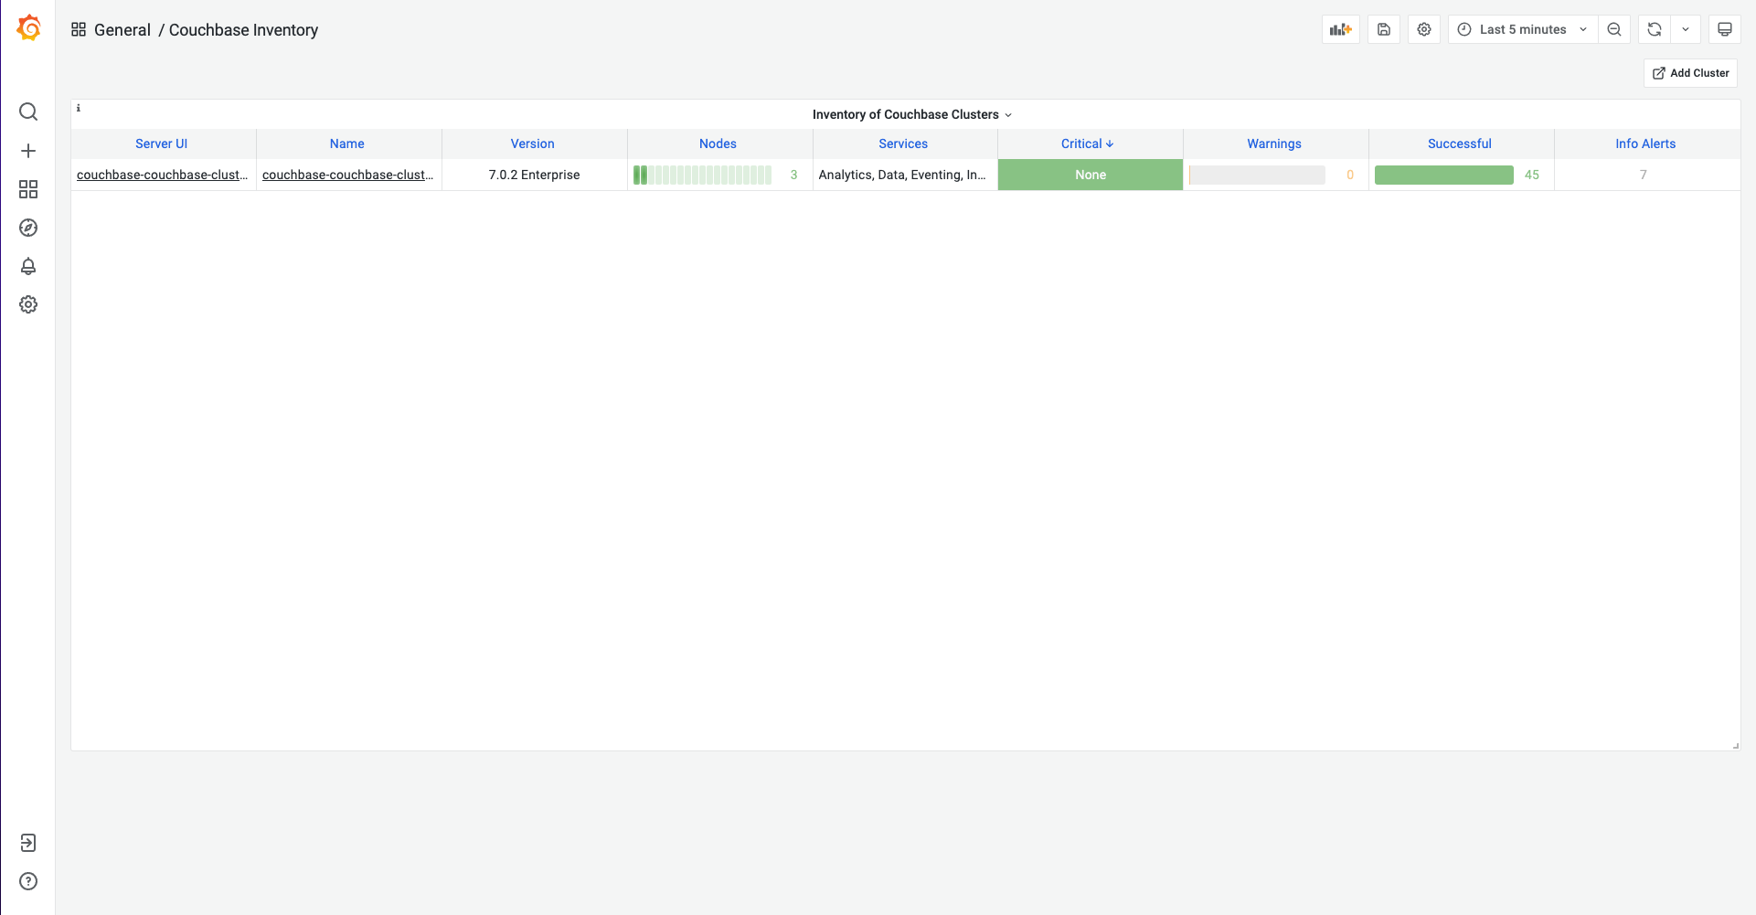Viewport: 1756px width, 915px height.
Task: Click the Add Cluster button
Action: pos(1690,73)
